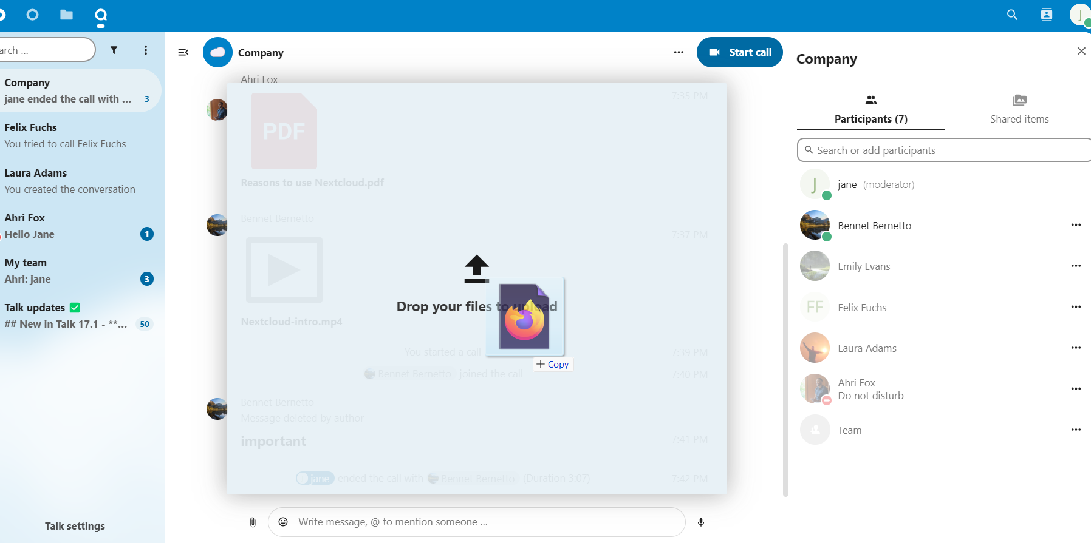The image size is (1091, 543).
Task: Click the microphone voice message icon
Action: (701, 522)
